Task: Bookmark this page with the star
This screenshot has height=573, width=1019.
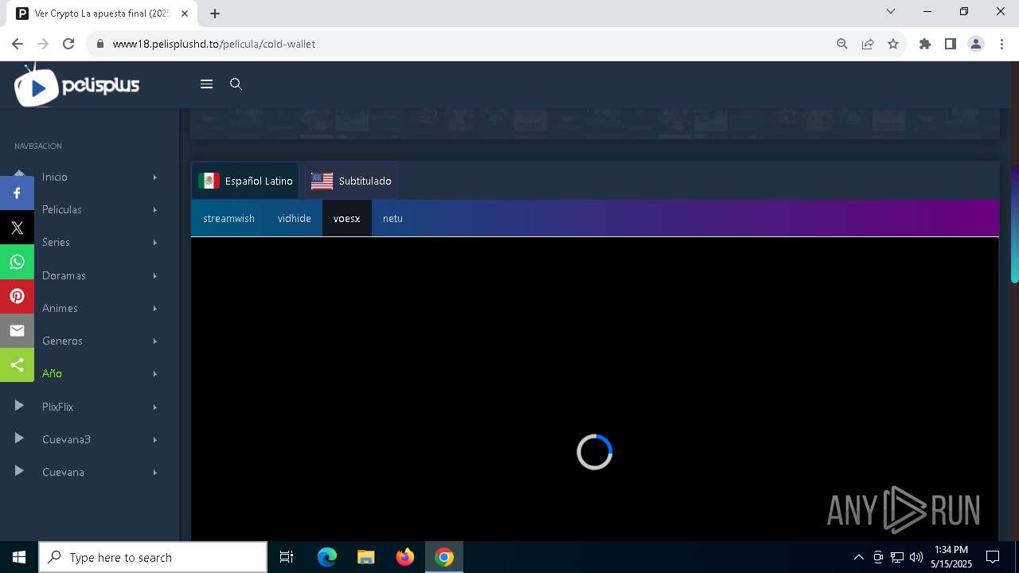Action: [893, 44]
